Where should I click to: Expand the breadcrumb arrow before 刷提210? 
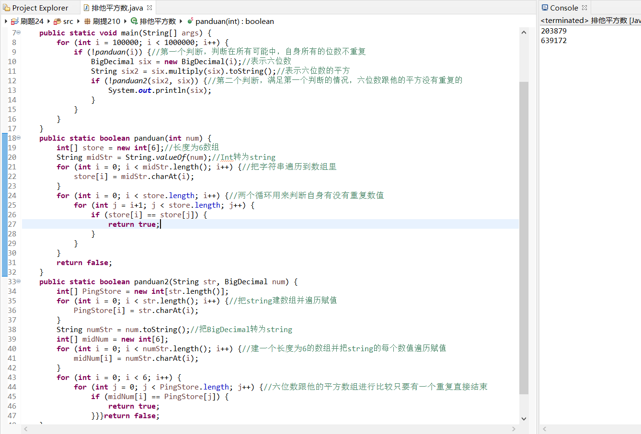78,21
